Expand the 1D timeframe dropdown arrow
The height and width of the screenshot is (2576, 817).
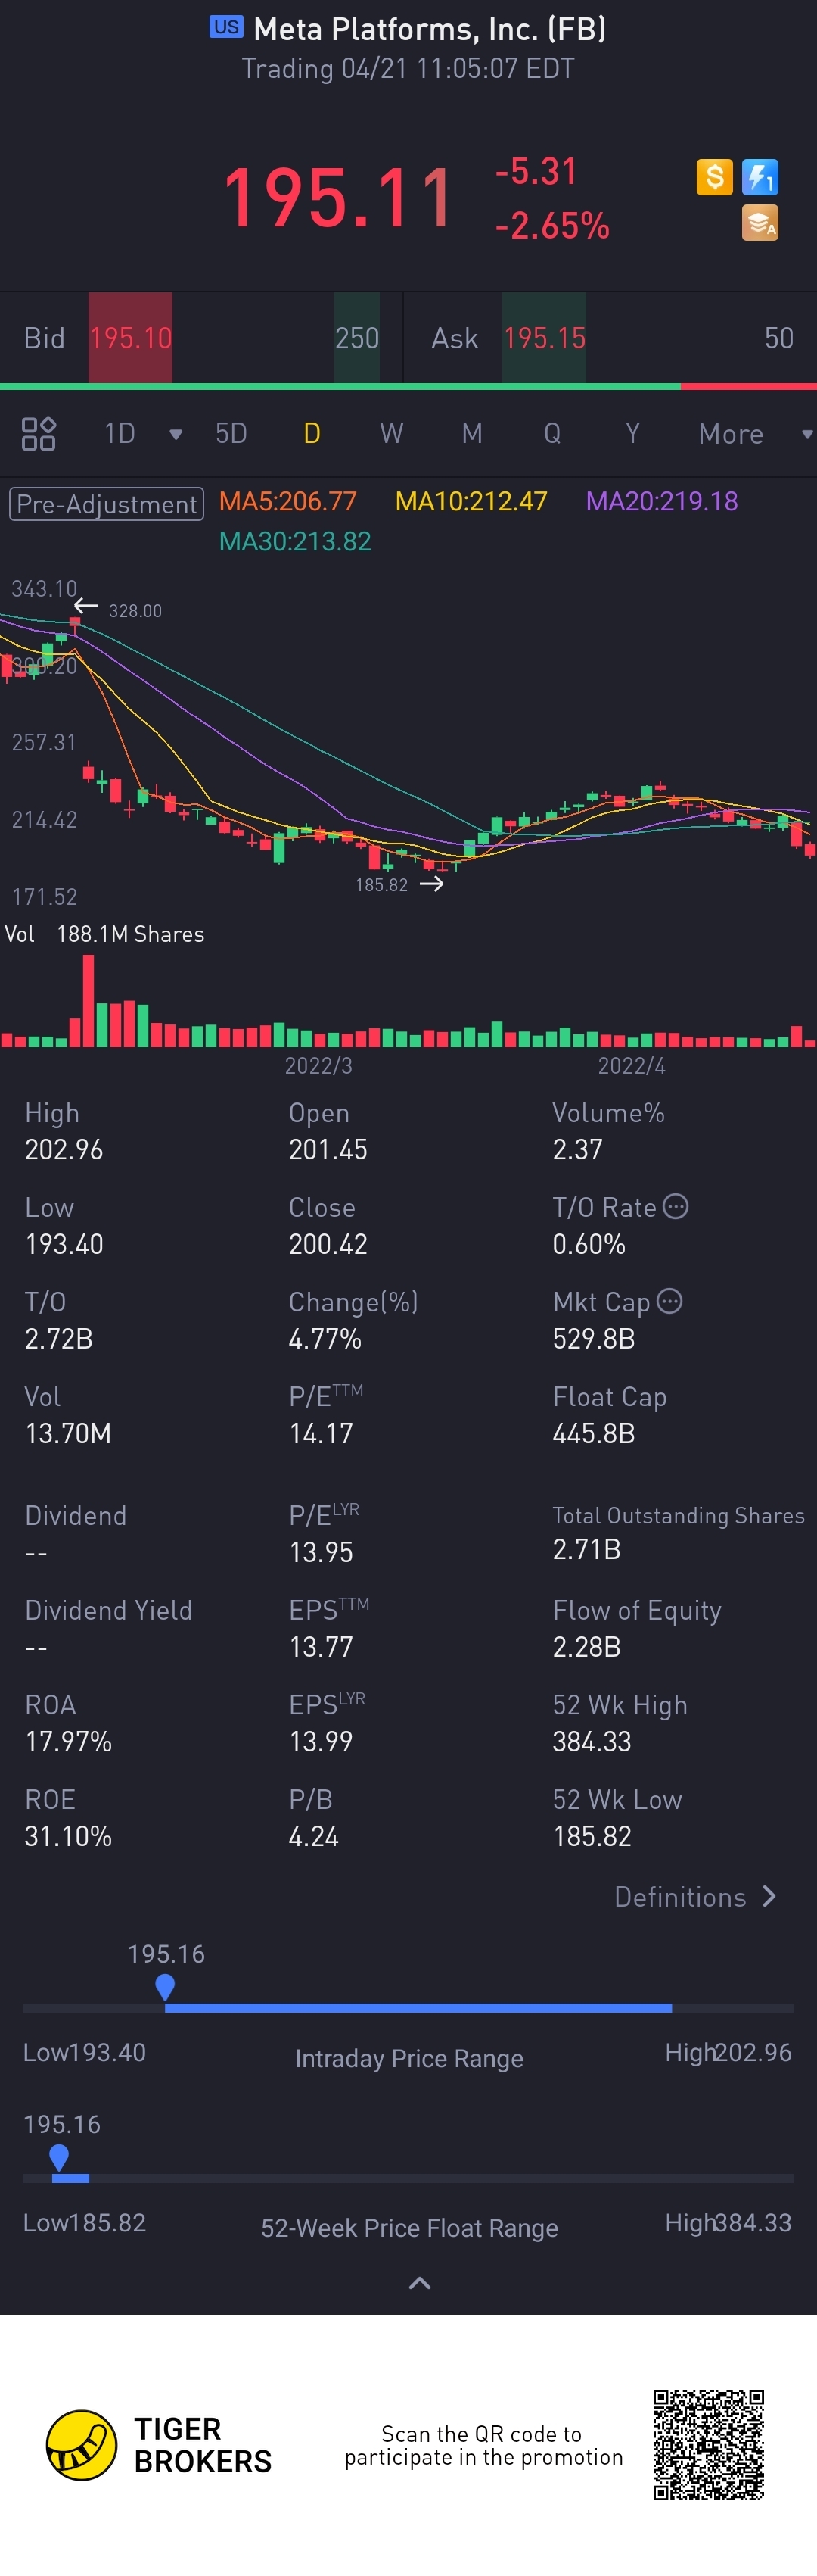[x=176, y=434]
